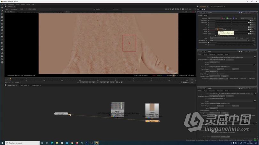Image resolution: width=259 pixels, height=145 pixels.
Task: Expand the channels dropdown in Grade1
Action: 214,18
